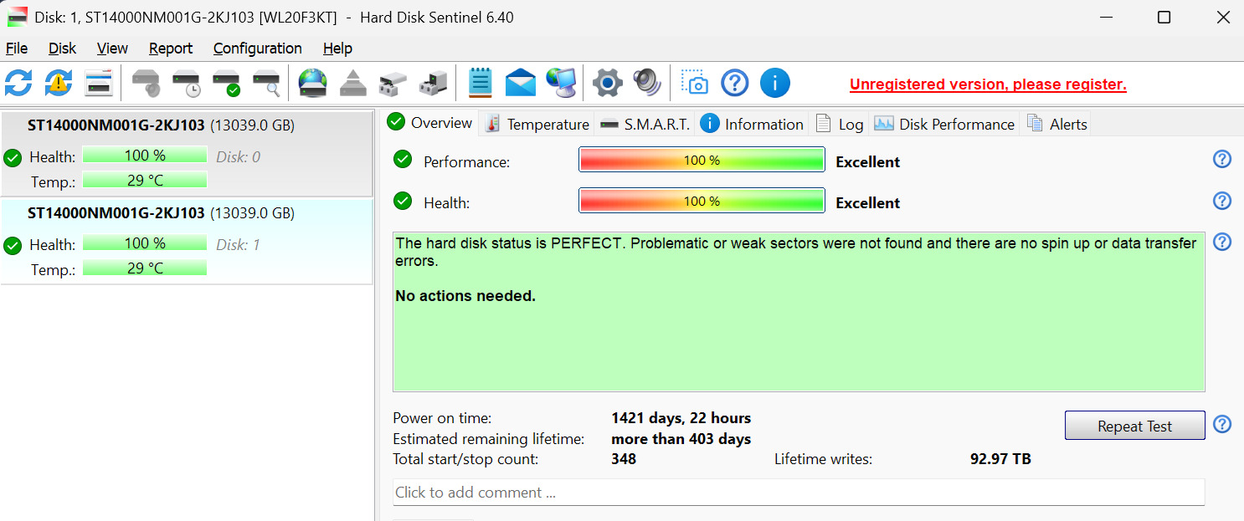Open the gear configuration icon
The image size is (1244, 521).
coord(607,83)
